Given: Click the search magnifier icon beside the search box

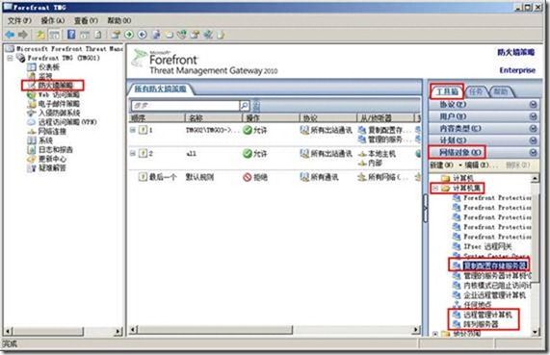Looking at the screenshot, I should coord(244,105).
